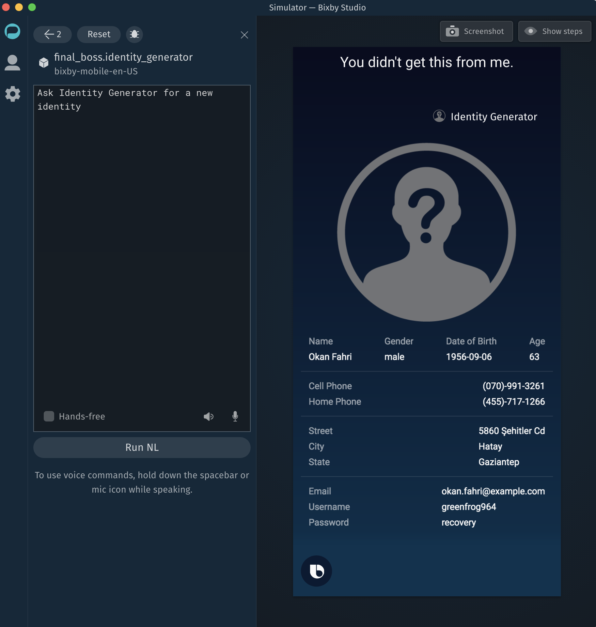Tap the anonymous silhouette profile image

426,232
